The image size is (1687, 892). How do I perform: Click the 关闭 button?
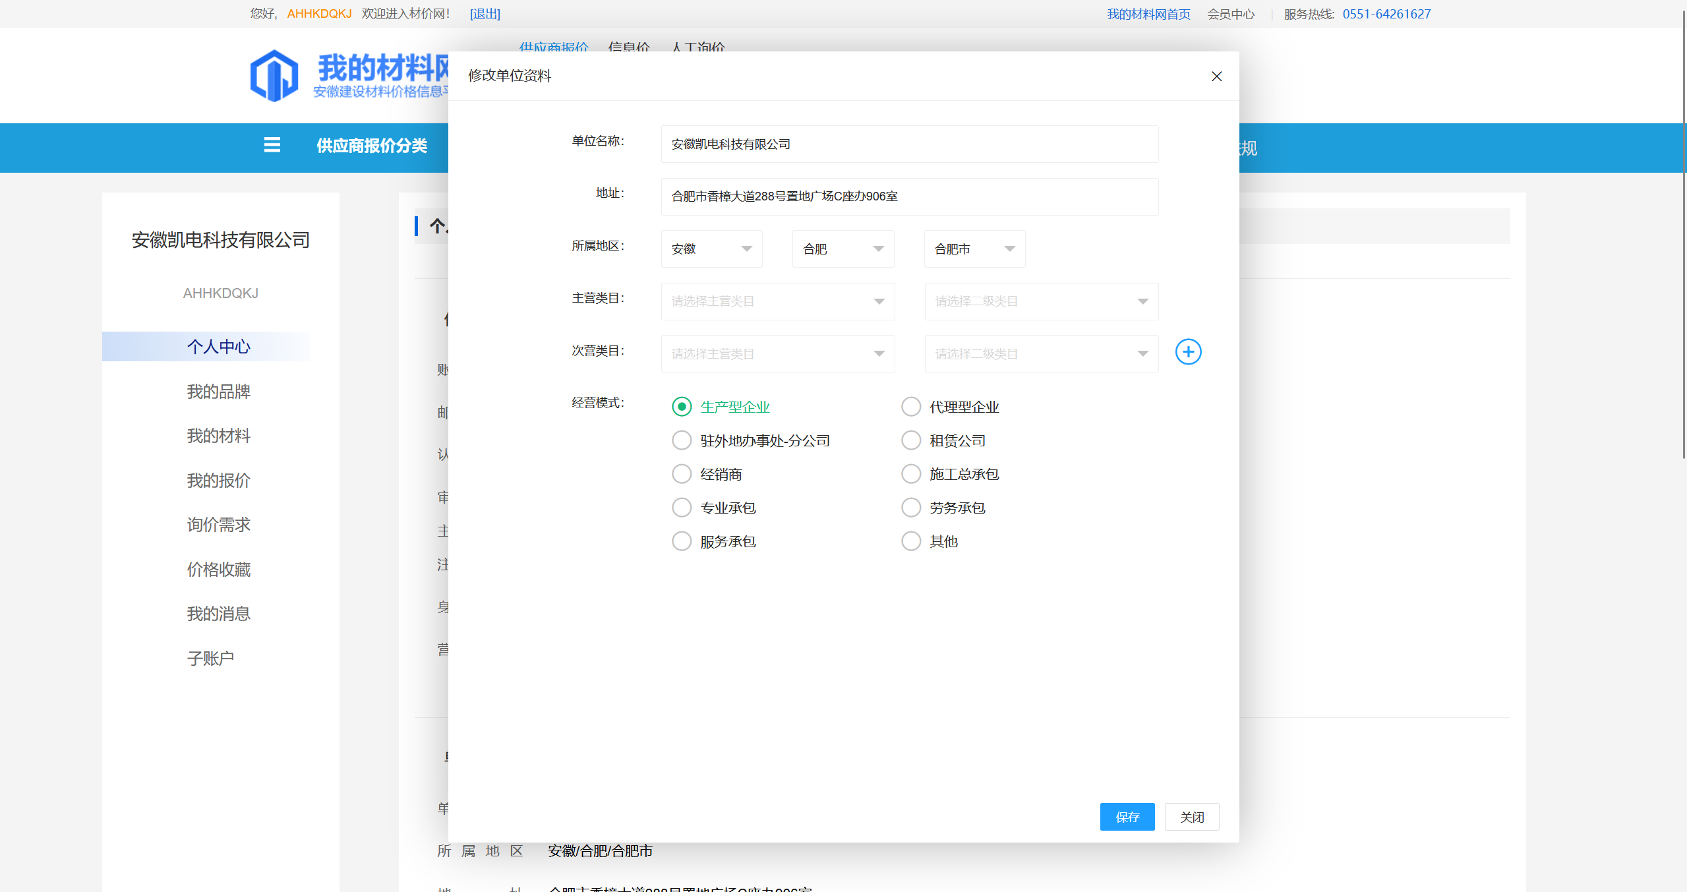point(1191,817)
